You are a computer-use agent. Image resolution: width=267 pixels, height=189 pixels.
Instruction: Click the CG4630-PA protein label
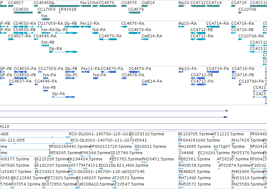pos(25,69)
